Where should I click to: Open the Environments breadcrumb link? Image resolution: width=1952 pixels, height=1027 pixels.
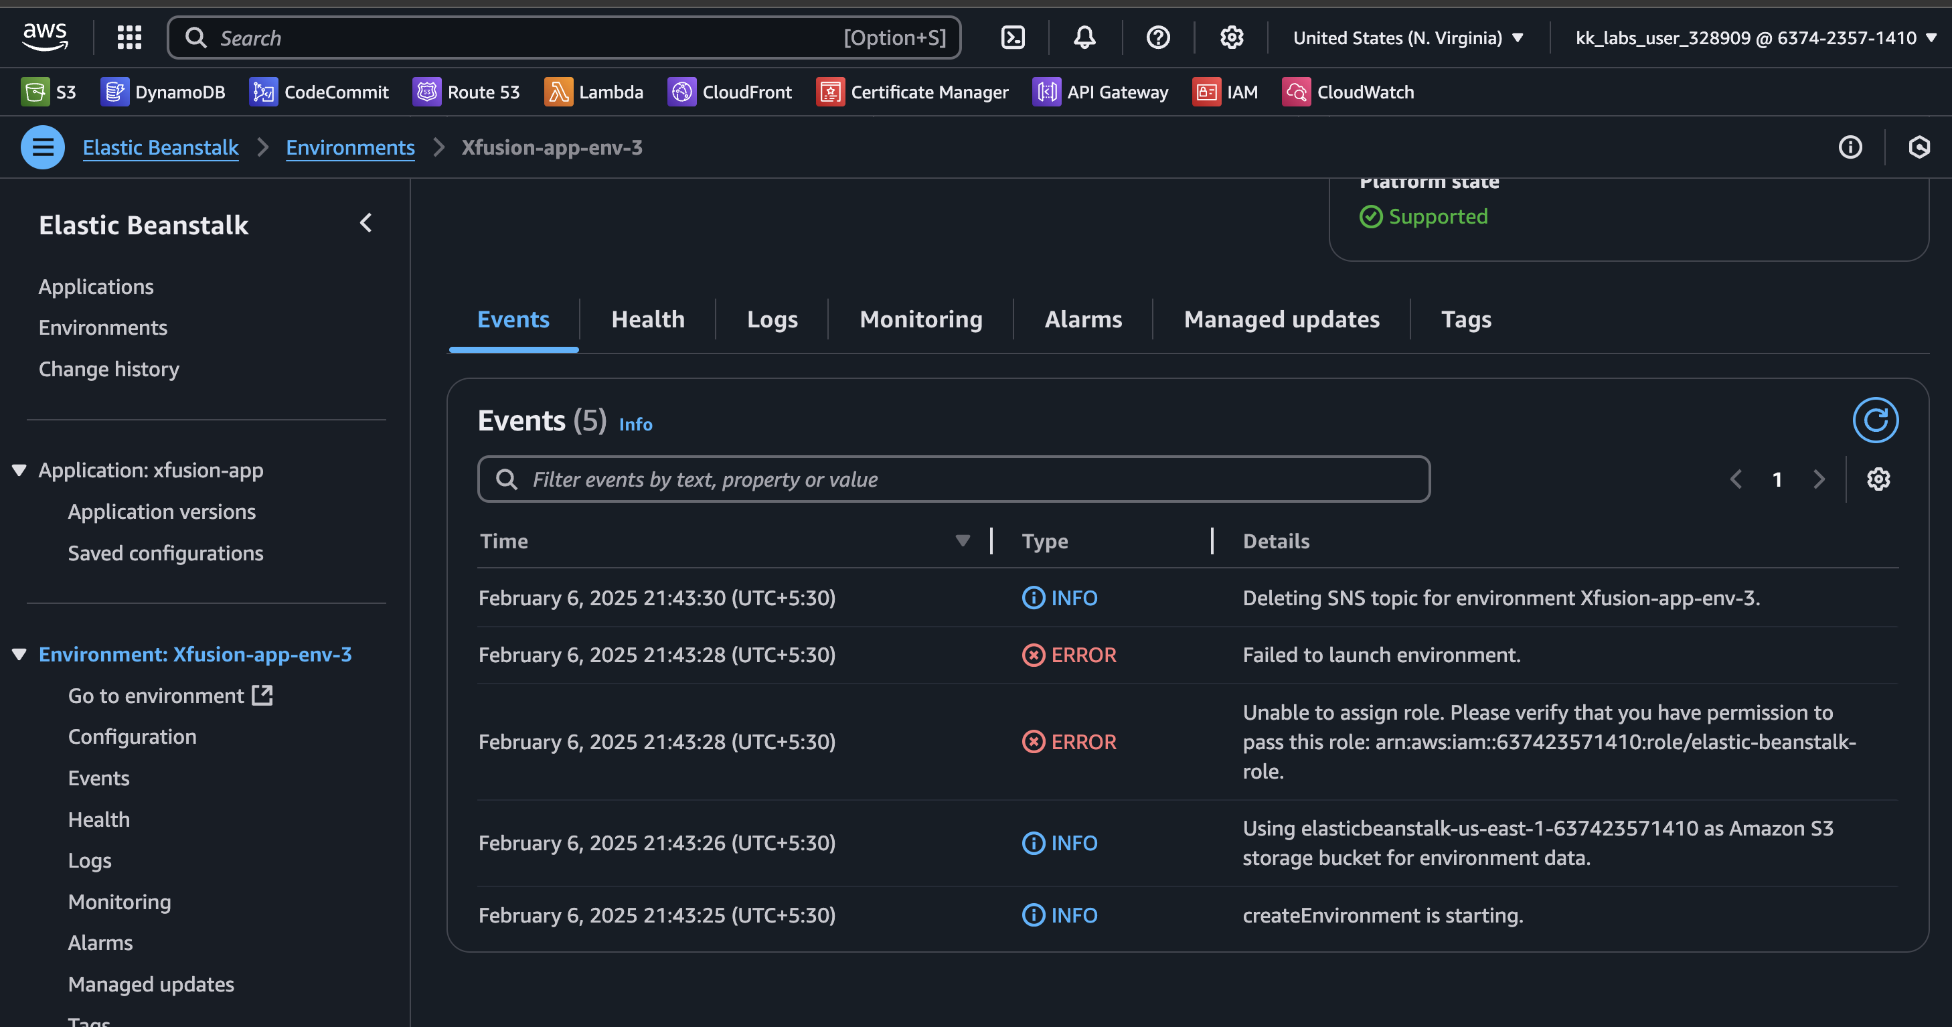350,147
